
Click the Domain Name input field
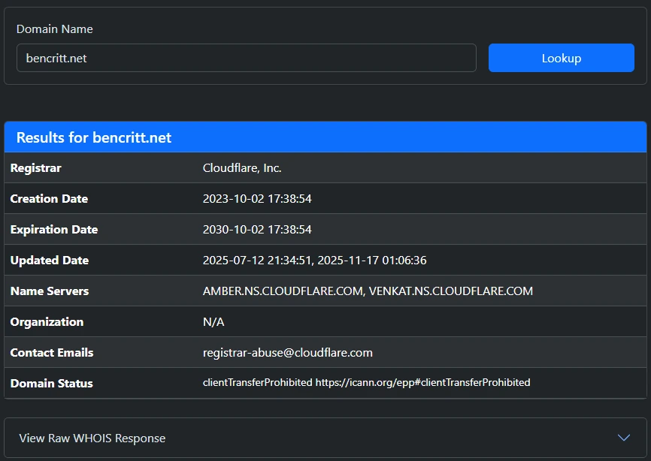pyautogui.click(x=247, y=58)
